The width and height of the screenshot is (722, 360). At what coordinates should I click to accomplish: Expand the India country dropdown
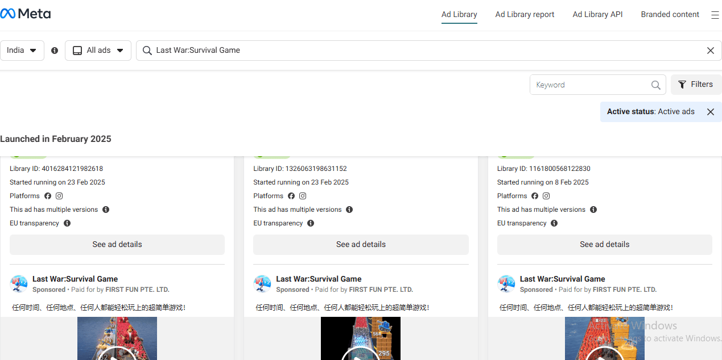pyautogui.click(x=22, y=51)
